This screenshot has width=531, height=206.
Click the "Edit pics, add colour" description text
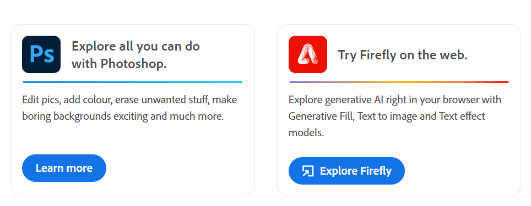[129, 108]
